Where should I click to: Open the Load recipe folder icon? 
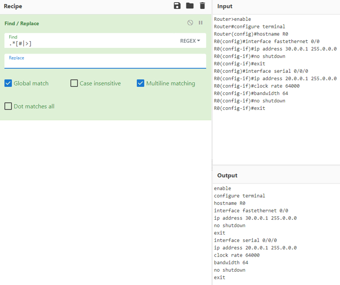pyautogui.click(x=190, y=6)
